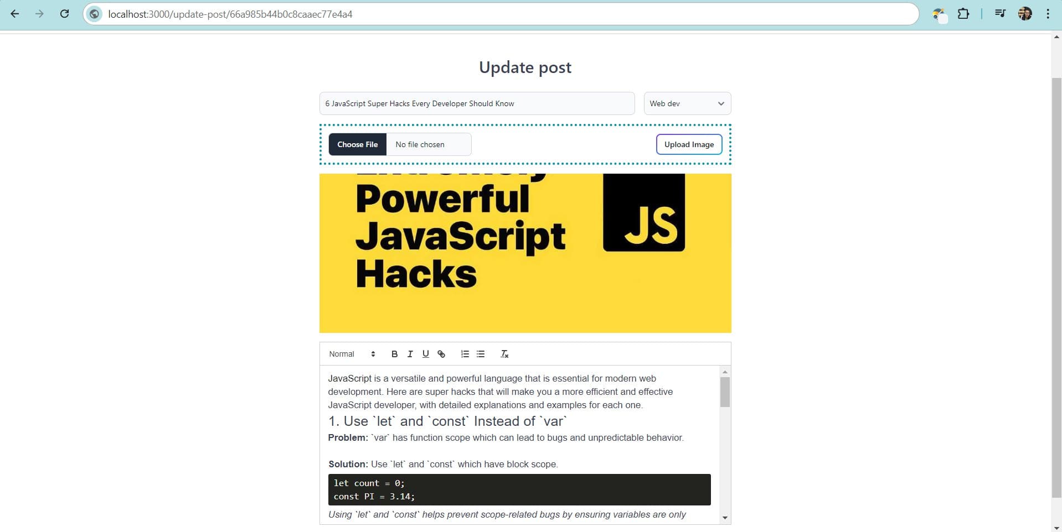This screenshot has height=532, width=1062.
Task: Toggle bold formatting in editor toolbar
Action: [394, 354]
